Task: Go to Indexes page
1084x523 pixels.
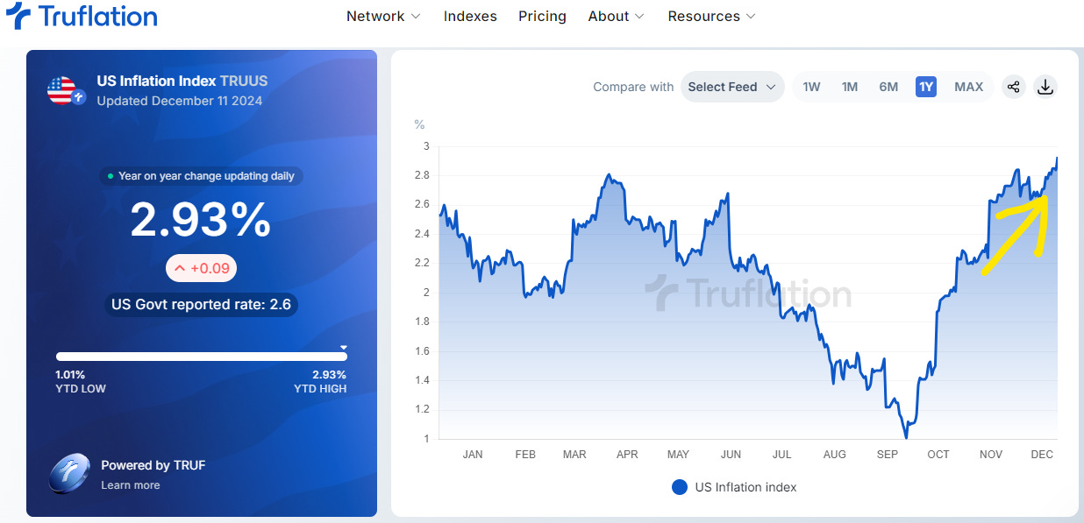Action: point(470,16)
